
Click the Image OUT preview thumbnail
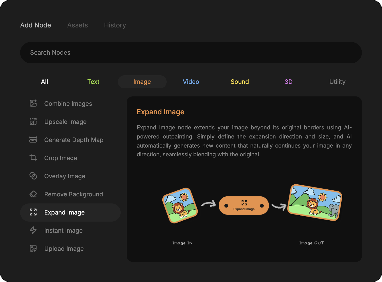click(x=315, y=202)
